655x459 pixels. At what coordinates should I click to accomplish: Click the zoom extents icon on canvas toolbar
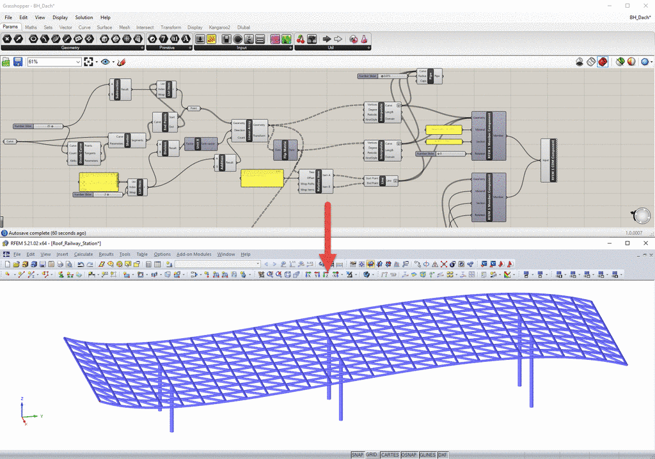pyautogui.click(x=88, y=62)
